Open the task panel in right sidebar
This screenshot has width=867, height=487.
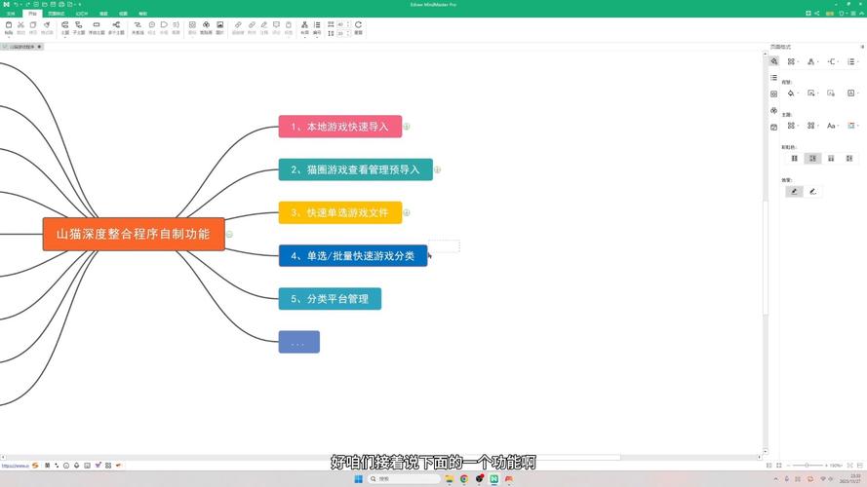tap(773, 127)
